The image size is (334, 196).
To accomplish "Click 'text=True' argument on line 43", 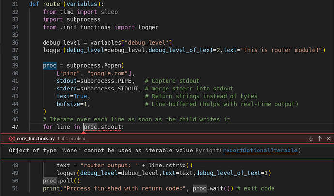I will [72, 96].
